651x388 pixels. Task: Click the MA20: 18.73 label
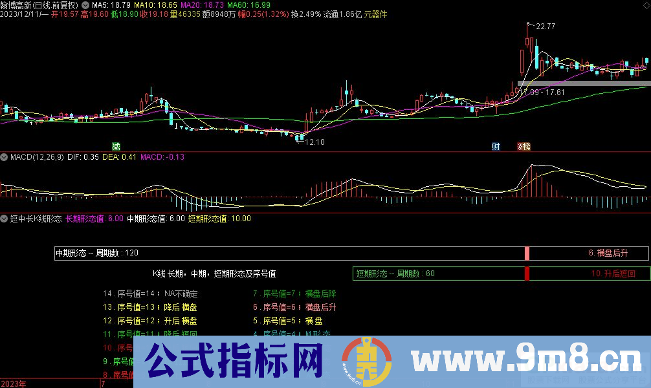pos(202,5)
